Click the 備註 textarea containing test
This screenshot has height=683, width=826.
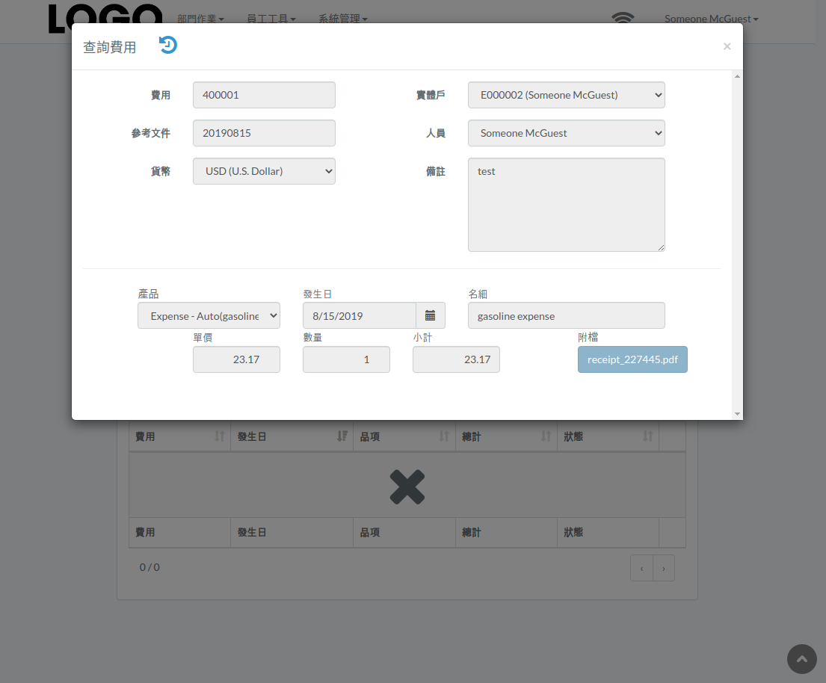tap(567, 205)
